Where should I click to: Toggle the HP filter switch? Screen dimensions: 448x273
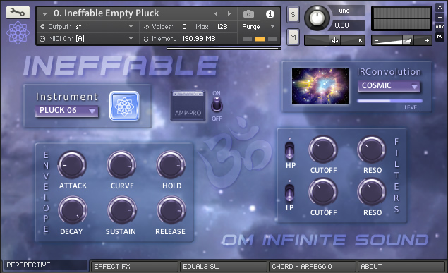(x=289, y=150)
